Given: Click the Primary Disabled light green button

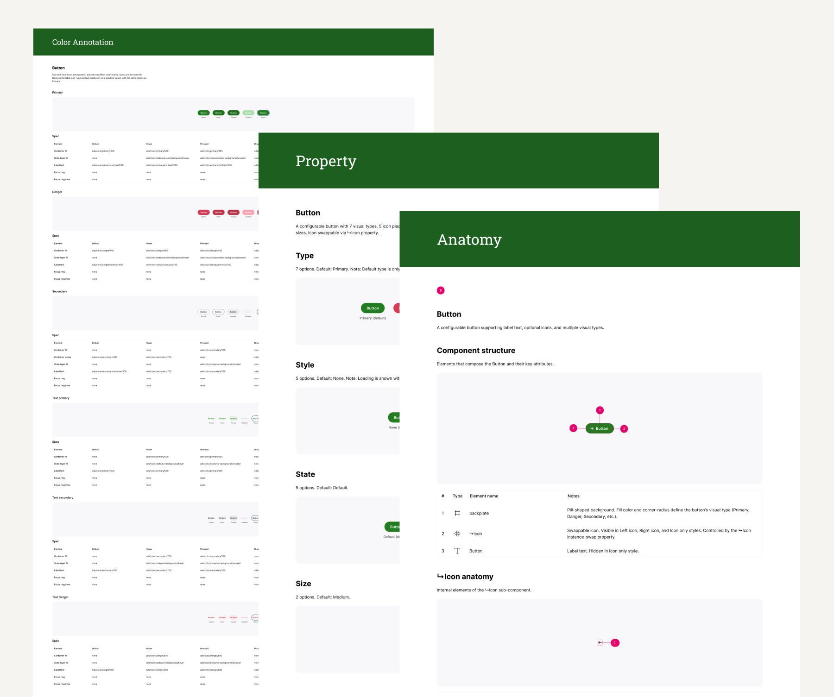Looking at the screenshot, I should point(248,113).
